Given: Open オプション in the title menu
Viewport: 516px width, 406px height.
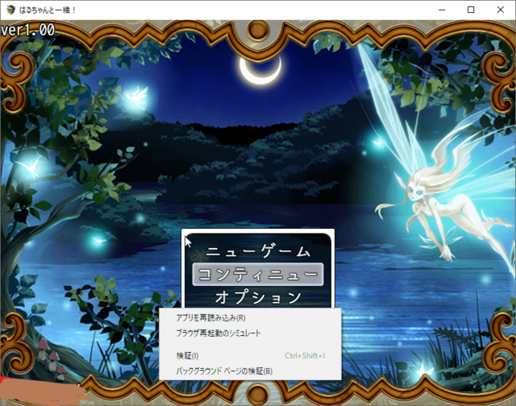Looking at the screenshot, I should coord(258,297).
